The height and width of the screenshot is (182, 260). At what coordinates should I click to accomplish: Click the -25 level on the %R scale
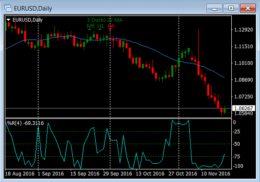coord(236,132)
